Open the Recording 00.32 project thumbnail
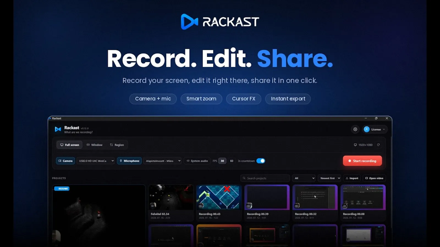Screen dimensions: 440x247 (x=315, y=197)
